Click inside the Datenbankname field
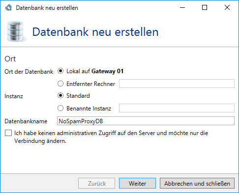 click(x=146, y=121)
